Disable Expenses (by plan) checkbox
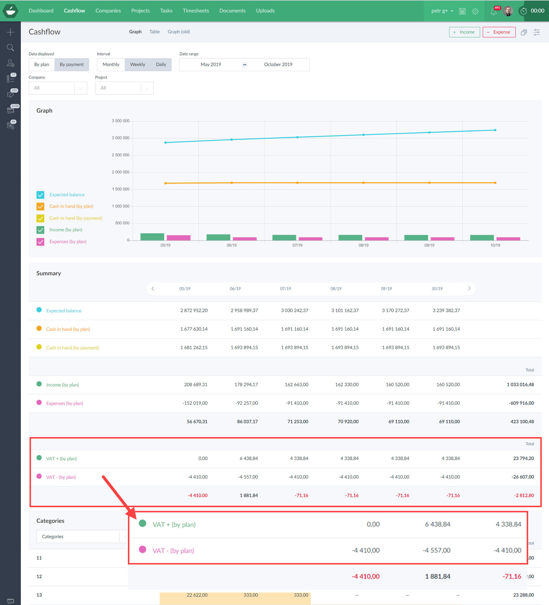This screenshot has width=549, height=605. (x=40, y=242)
